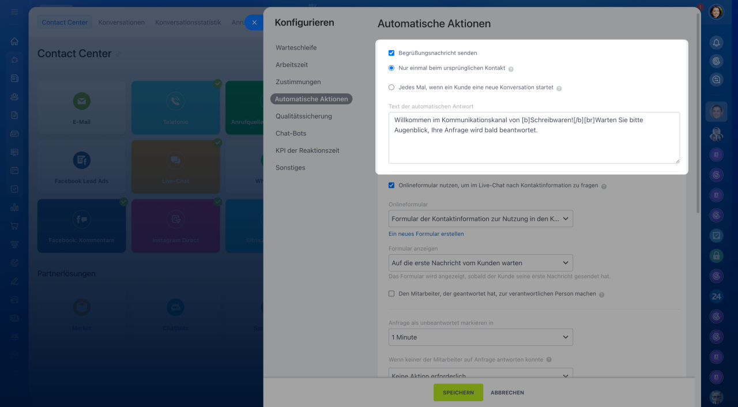Click help icon beside 'Den Mitarbeiter' checkbox

pyautogui.click(x=602, y=294)
